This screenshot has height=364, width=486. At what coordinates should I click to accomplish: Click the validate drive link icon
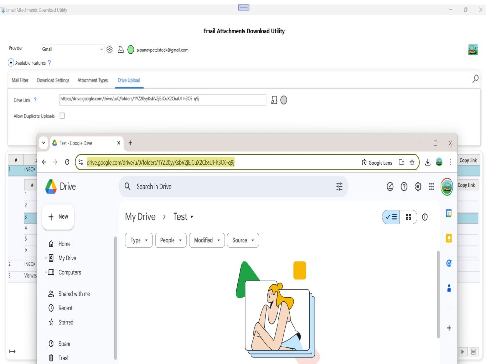(x=274, y=100)
